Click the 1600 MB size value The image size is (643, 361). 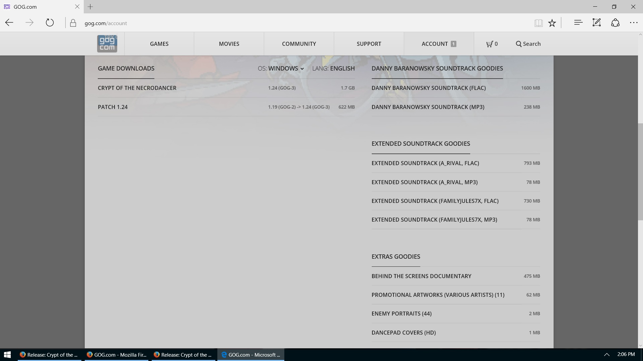[530, 88]
